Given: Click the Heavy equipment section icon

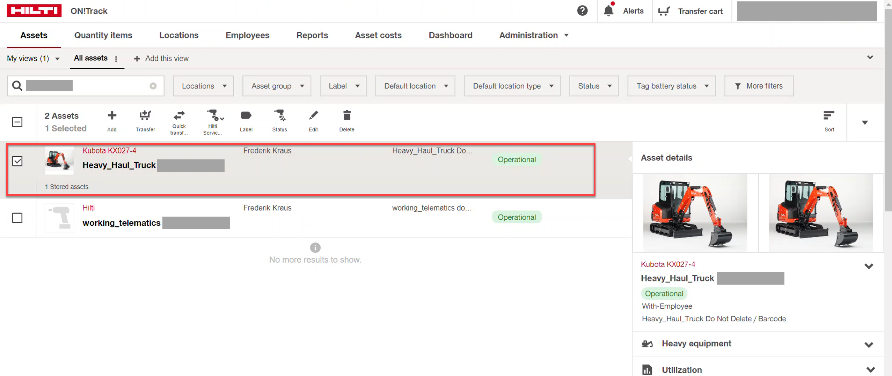Looking at the screenshot, I should click(x=647, y=344).
